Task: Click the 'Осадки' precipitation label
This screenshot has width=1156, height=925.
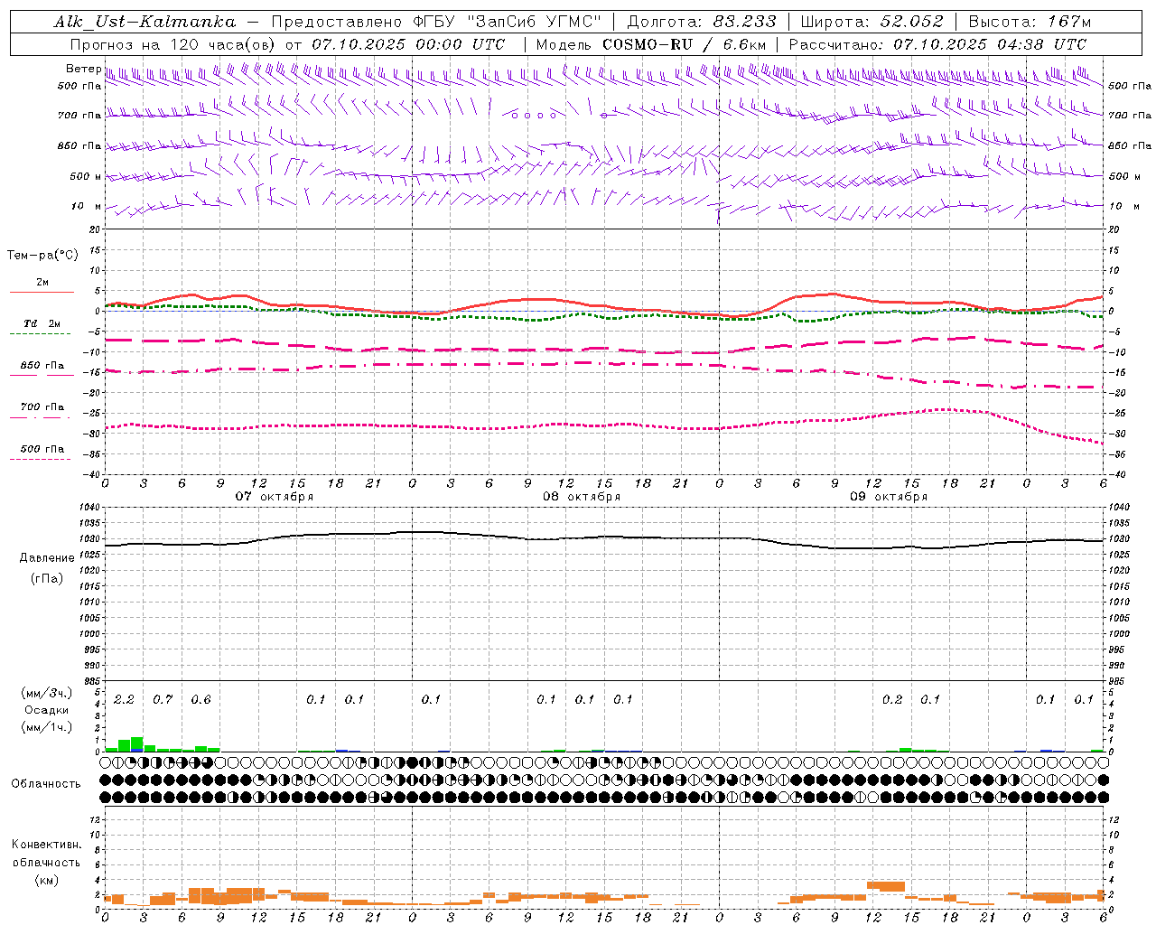Action: click(47, 711)
